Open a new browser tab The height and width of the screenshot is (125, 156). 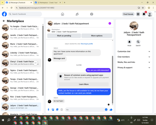[x=65, y=2]
